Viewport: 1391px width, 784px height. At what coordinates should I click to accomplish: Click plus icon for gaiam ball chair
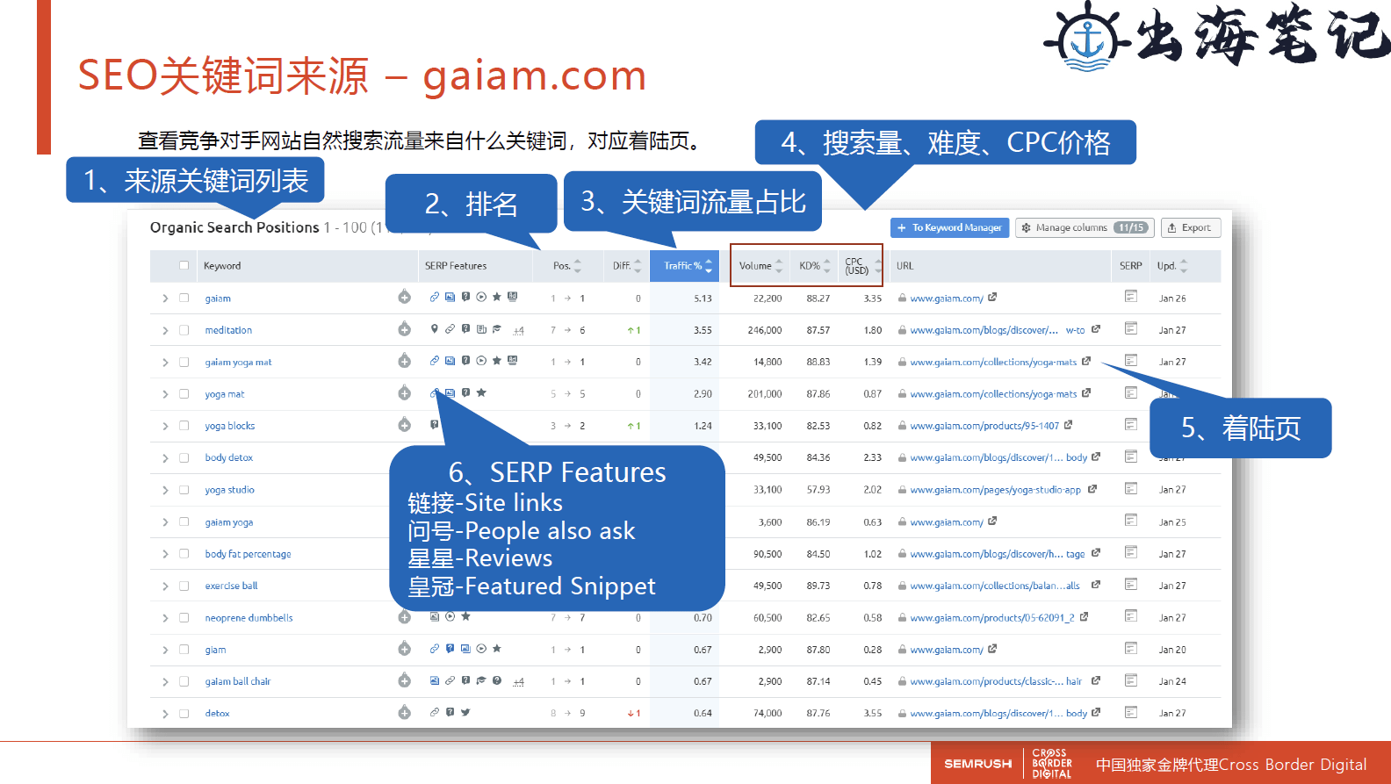tap(404, 680)
